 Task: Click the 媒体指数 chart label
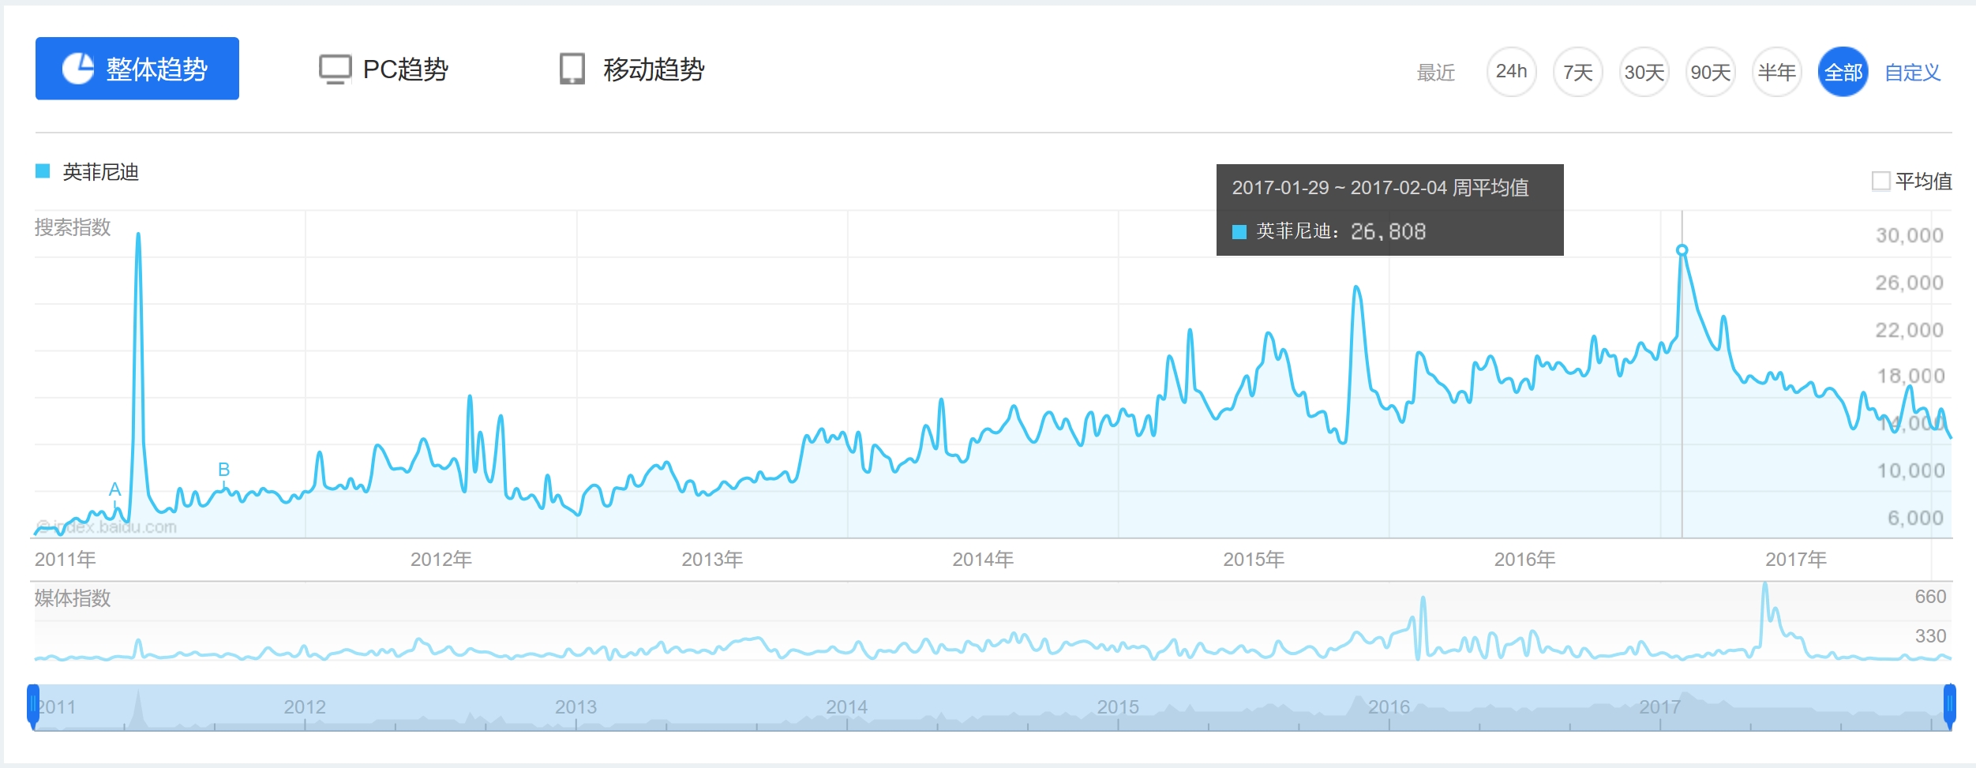point(73,598)
